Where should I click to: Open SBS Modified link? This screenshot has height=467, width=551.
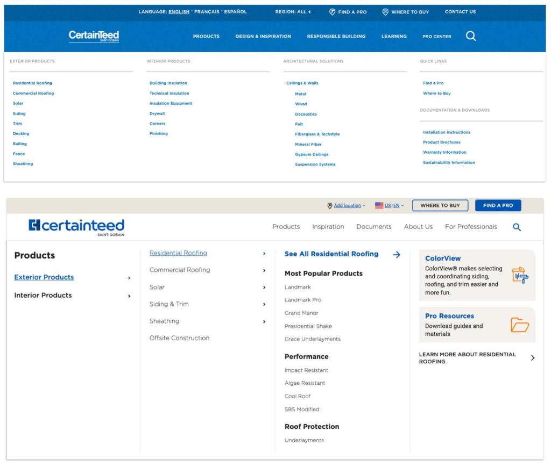[301, 409]
